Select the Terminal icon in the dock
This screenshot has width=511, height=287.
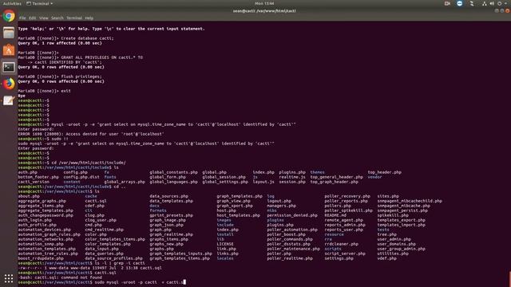click(9, 67)
